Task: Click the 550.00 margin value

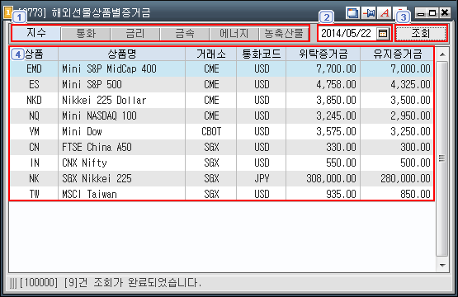Action: [x=341, y=163]
